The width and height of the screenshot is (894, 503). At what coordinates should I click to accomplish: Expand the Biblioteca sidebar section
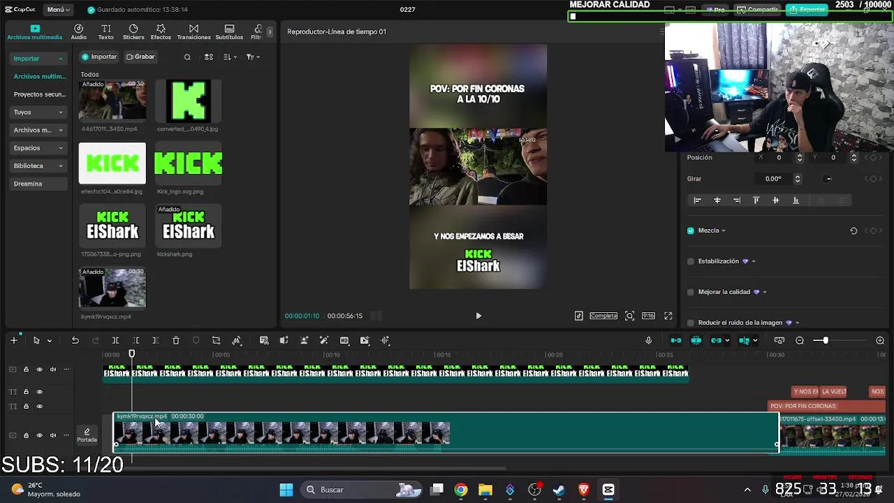tap(38, 166)
